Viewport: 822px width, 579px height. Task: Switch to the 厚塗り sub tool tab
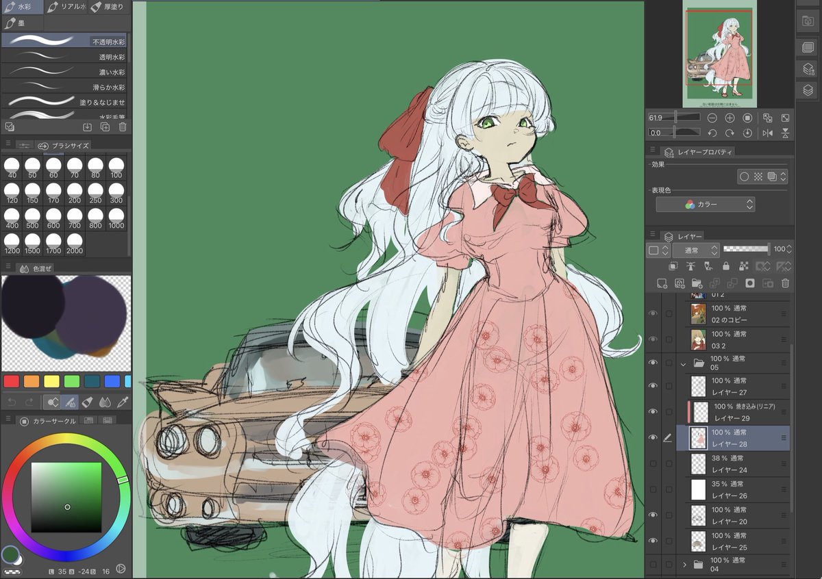pyautogui.click(x=110, y=7)
